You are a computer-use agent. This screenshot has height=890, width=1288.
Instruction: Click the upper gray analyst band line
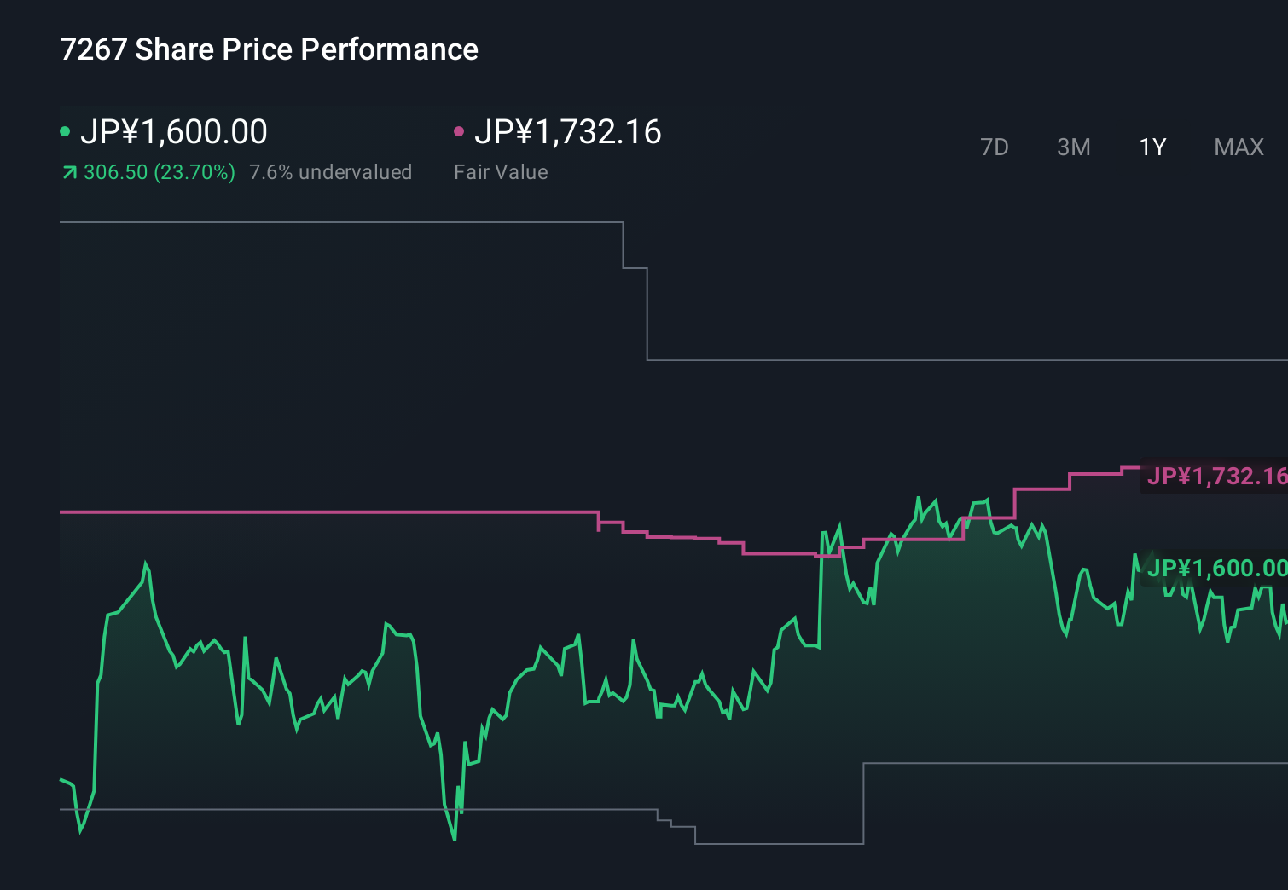tap(341, 222)
